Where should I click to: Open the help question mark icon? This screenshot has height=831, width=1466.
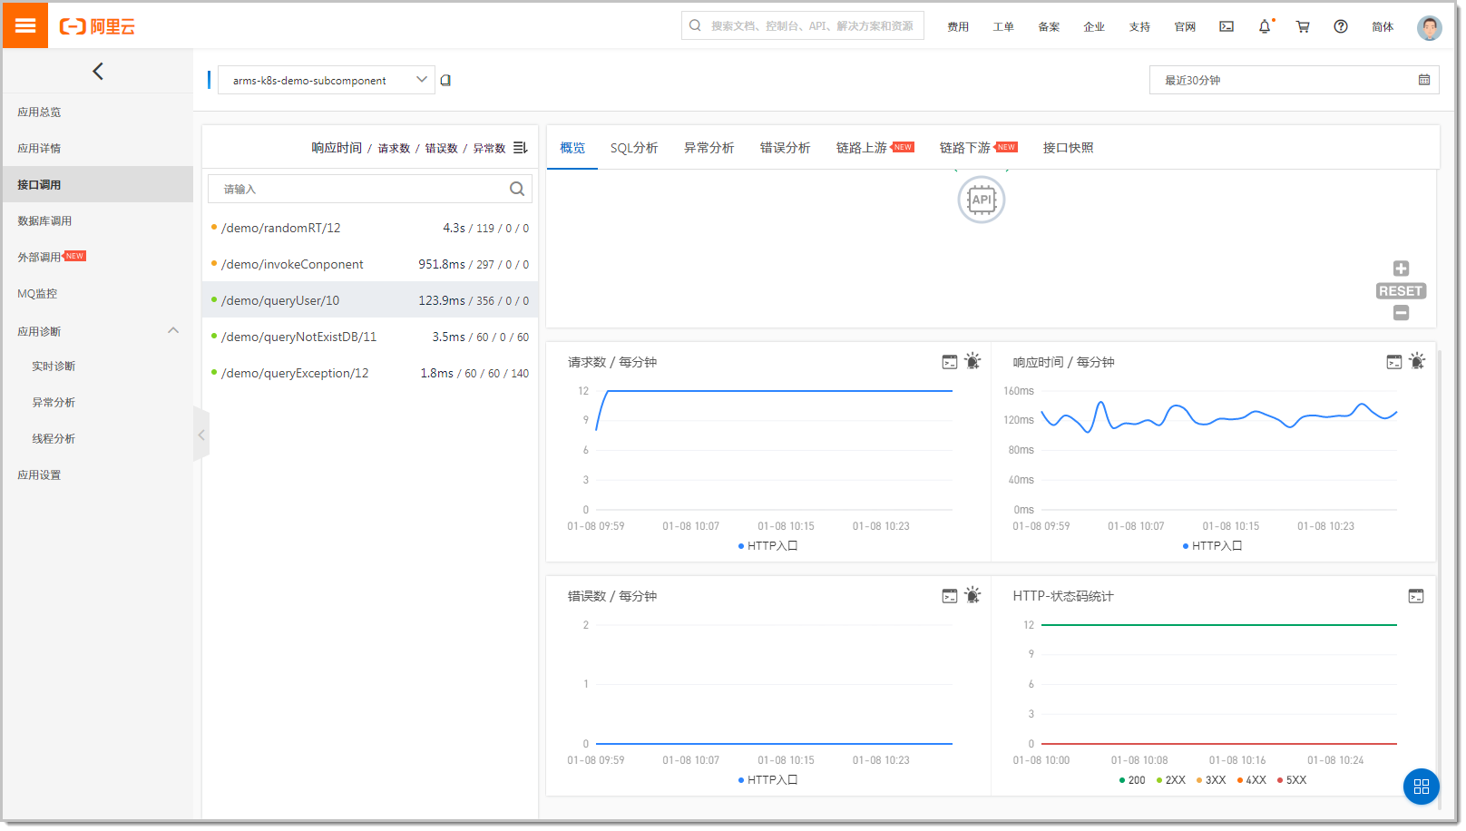pyautogui.click(x=1341, y=26)
